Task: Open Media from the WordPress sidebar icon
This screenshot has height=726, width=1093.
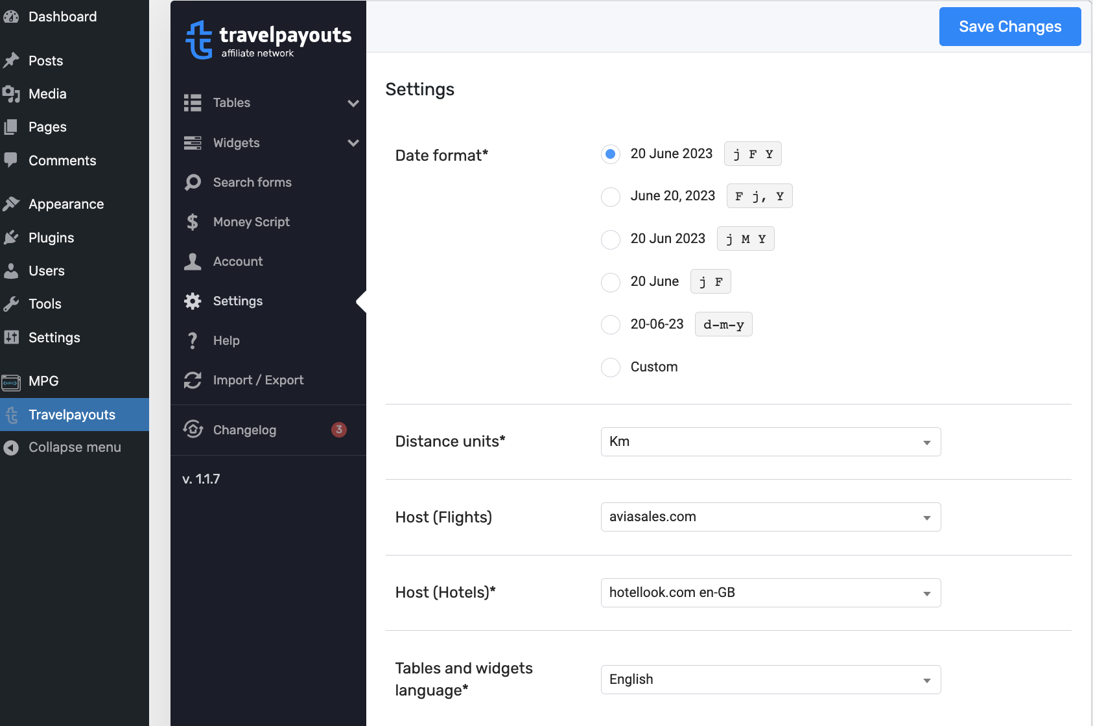Action: click(x=12, y=93)
